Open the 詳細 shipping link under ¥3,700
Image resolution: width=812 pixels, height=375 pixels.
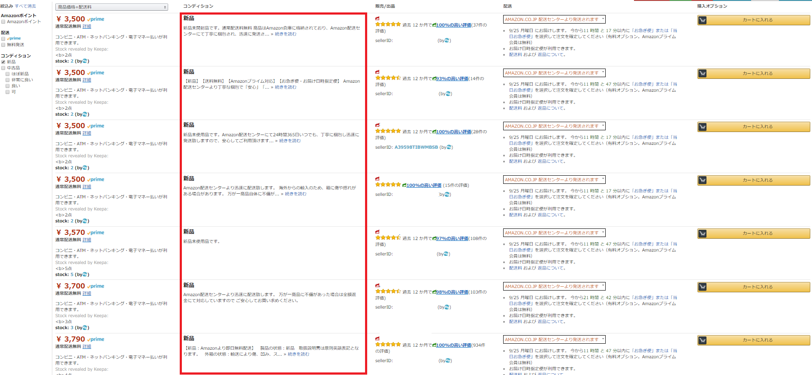point(87,293)
